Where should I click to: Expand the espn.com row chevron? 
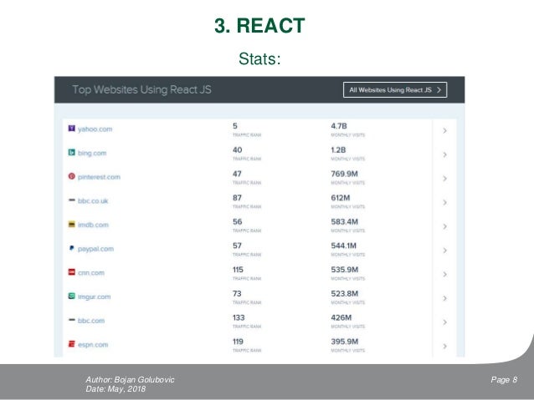click(444, 346)
